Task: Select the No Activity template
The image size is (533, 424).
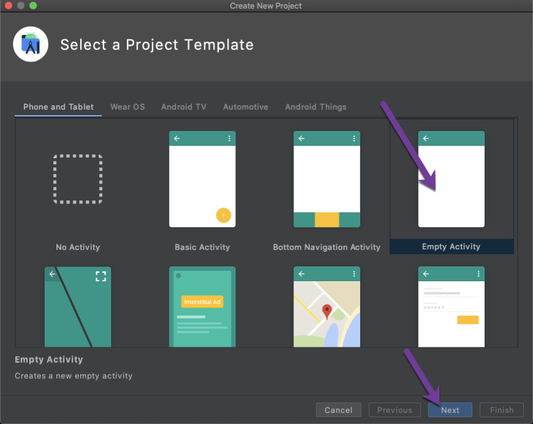Action: point(78,178)
